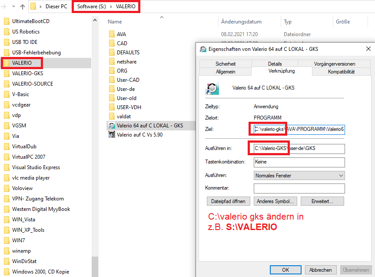The image size is (375, 277).
Task: Click the large Valerio icon in properties dialog
Action: point(212,88)
